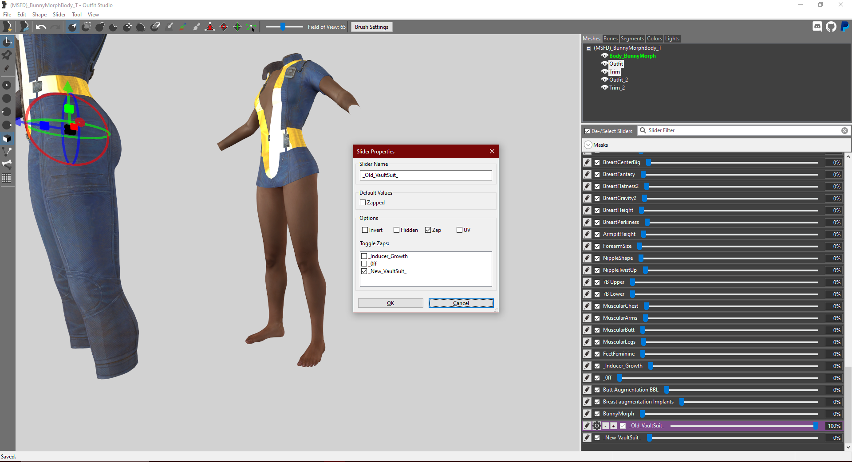This screenshot has height=462, width=852.
Task: Open the Shape menu
Action: (39, 15)
